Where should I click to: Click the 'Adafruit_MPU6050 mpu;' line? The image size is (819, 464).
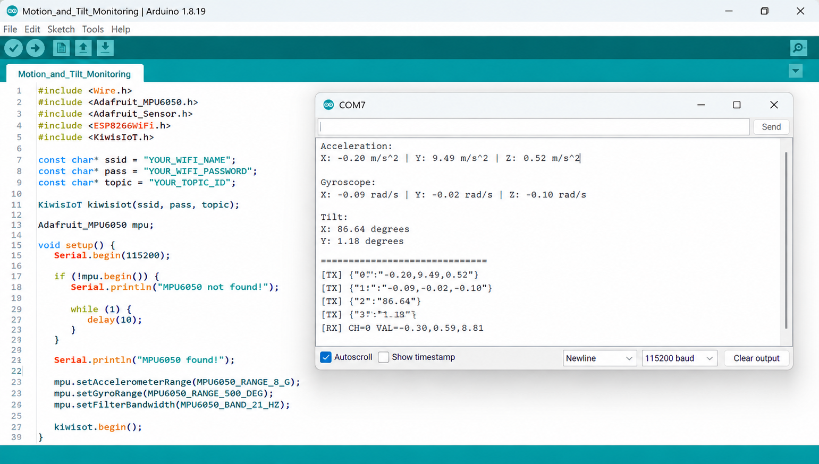click(x=96, y=225)
